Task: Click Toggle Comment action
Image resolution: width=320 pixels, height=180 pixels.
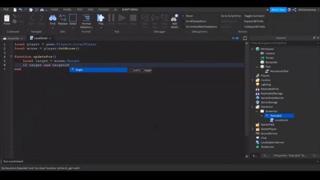Action: pyautogui.click(x=254, y=15)
